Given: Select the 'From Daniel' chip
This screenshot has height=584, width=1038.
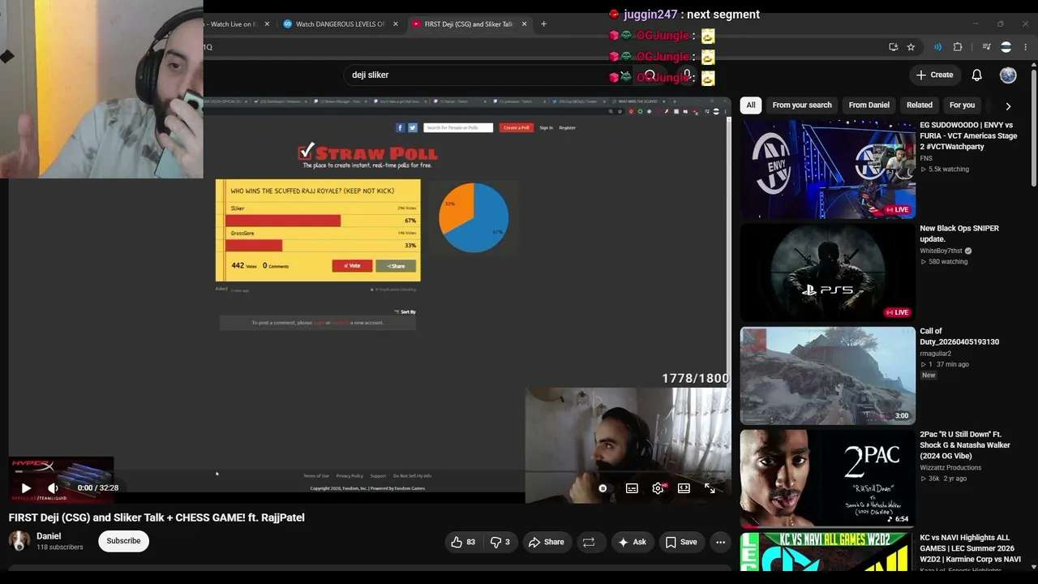Looking at the screenshot, I should coord(869,105).
